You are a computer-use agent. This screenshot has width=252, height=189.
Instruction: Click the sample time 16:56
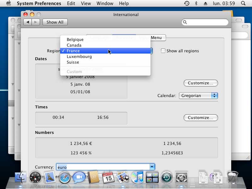click(103, 117)
